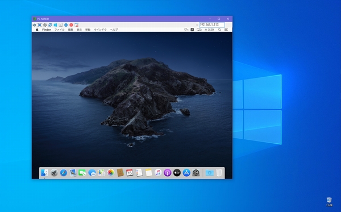Screen dimensions: 341x212
Task: Open Notification Center icon in menu bar
Action: 226,30
